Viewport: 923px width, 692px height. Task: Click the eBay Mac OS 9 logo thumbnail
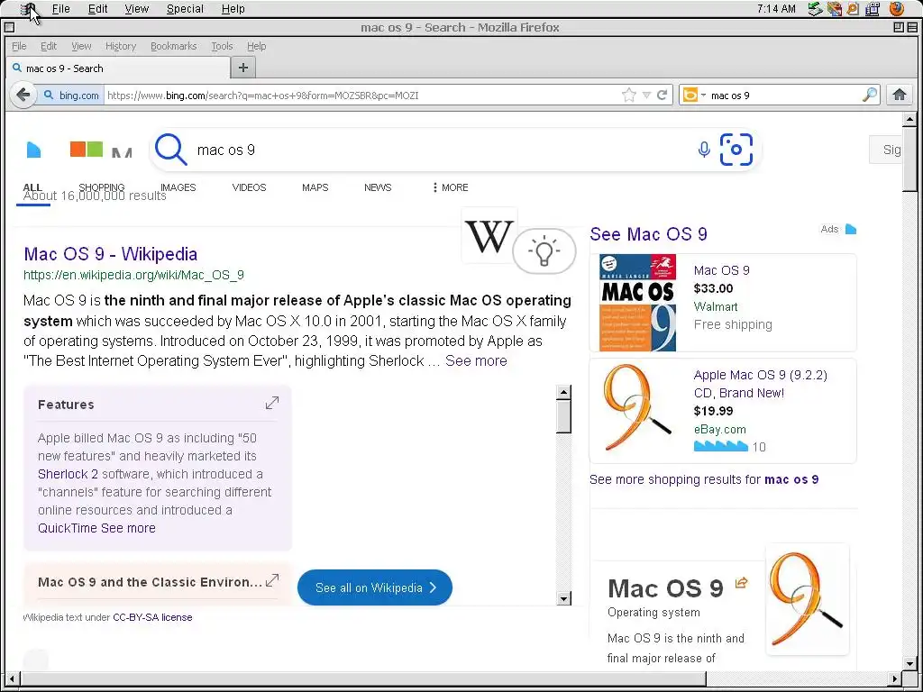point(637,408)
